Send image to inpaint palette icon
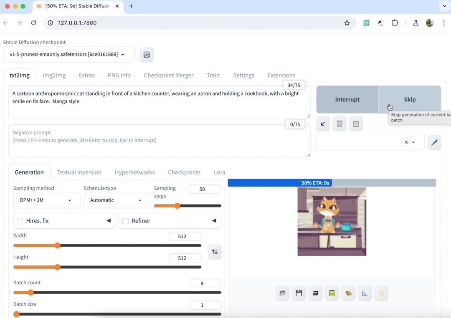Viewport: 451px width, 318px height. coord(348,293)
